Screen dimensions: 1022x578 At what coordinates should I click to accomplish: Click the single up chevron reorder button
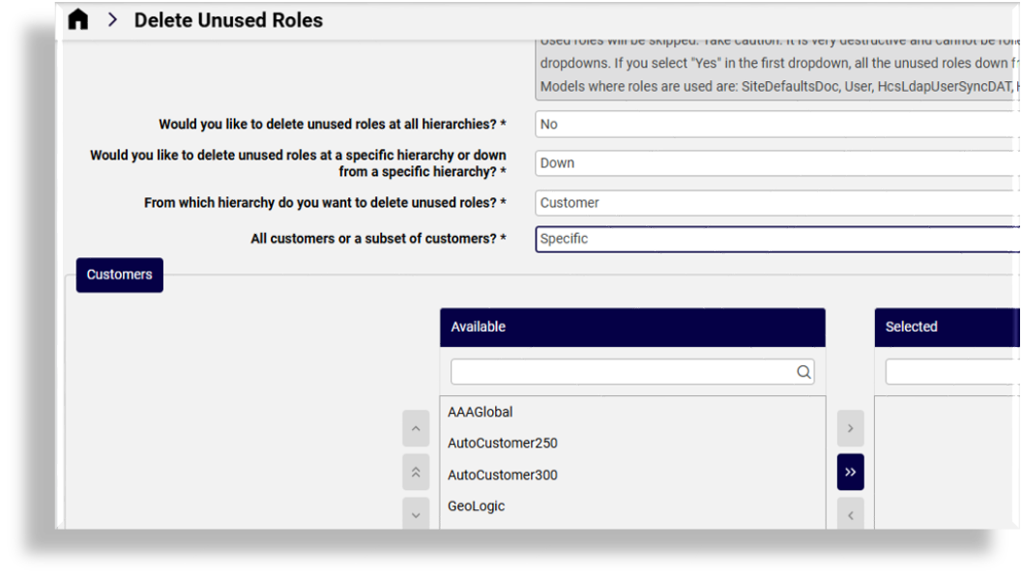pyautogui.click(x=416, y=428)
